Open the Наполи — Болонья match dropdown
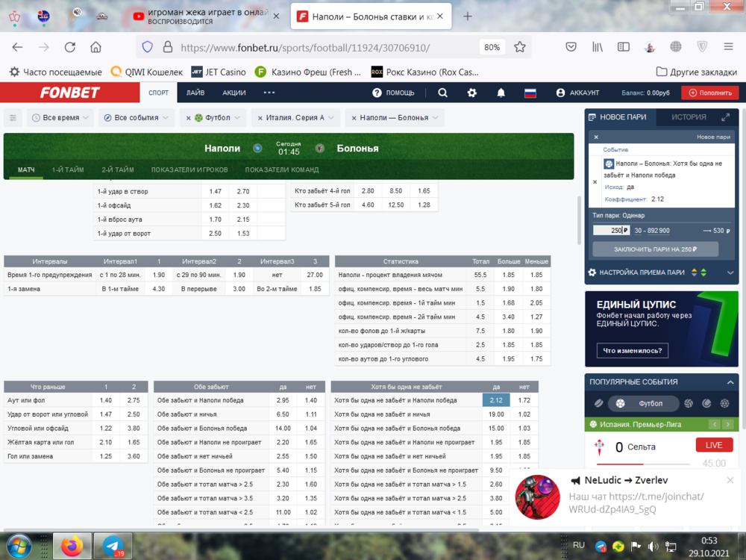This screenshot has height=560, width=746. (x=398, y=118)
